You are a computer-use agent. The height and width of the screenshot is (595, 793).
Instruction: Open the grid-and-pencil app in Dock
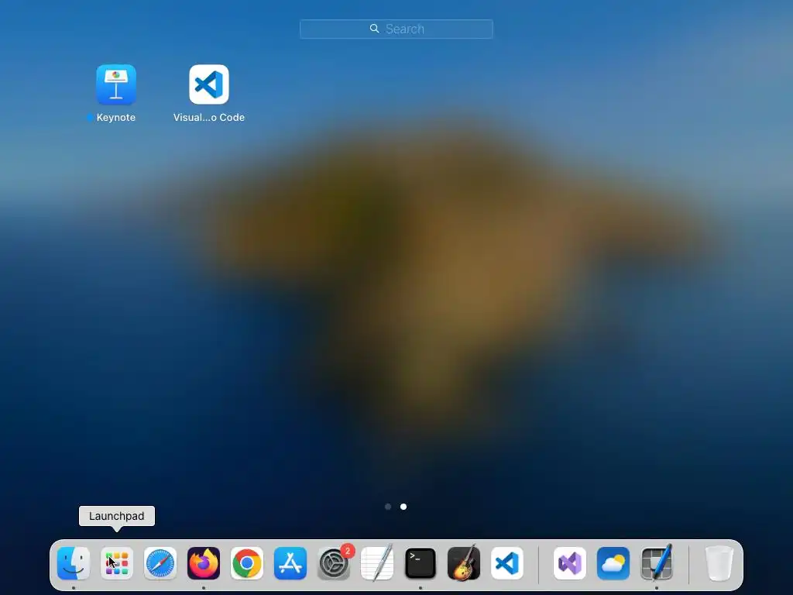[657, 563]
